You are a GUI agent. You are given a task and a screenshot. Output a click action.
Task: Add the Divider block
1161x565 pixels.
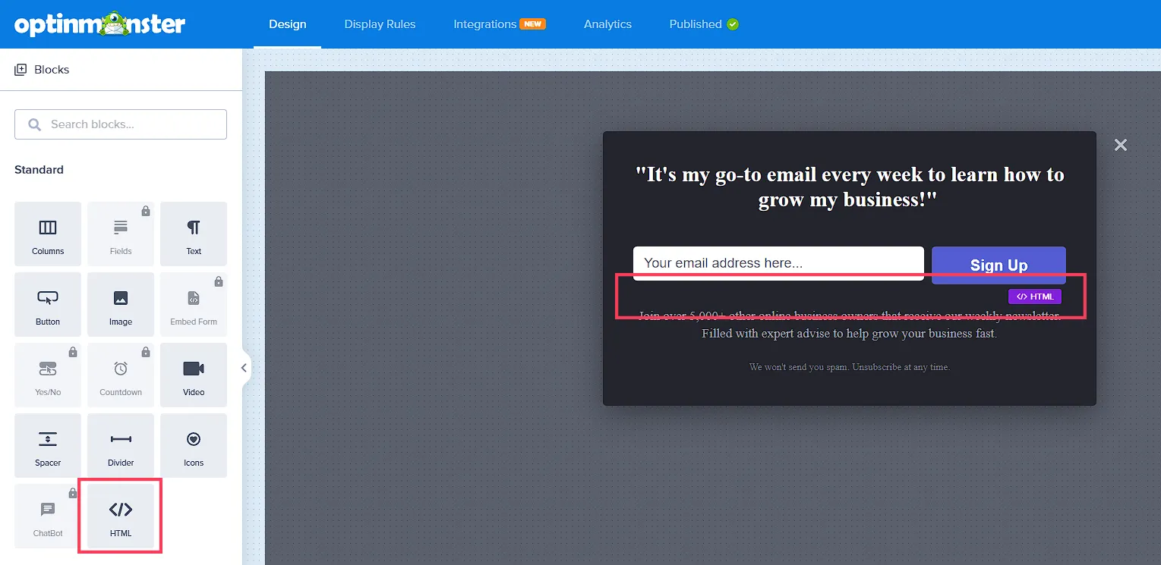pyautogui.click(x=121, y=445)
